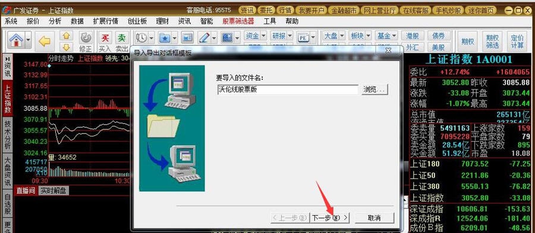The width and height of the screenshot is (535, 233).
Task: Open dropdown beside star folder icon
Action: click(x=174, y=37)
